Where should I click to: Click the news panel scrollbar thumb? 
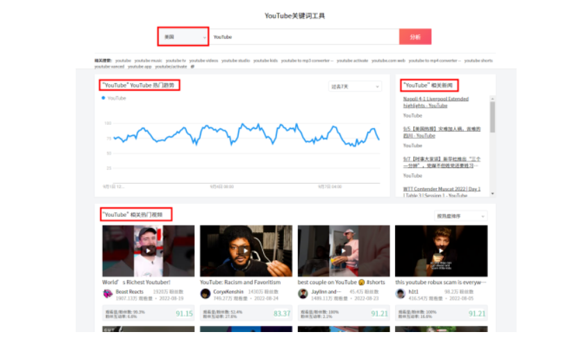click(493, 117)
